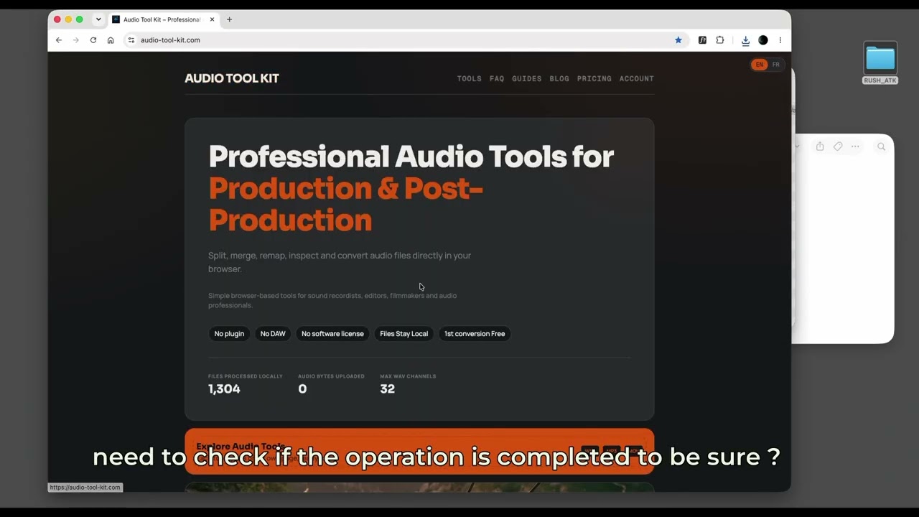The image size is (919, 517).
Task: Click the Files Stay Local pill
Action: pyautogui.click(x=403, y=334)
